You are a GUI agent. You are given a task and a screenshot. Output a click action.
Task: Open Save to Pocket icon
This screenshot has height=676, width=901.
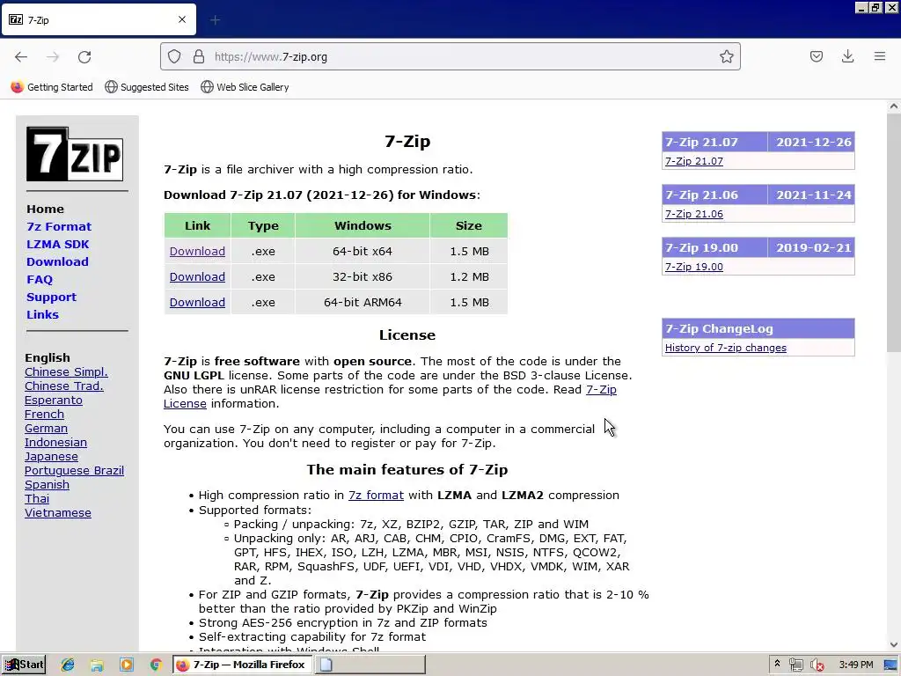816,56
